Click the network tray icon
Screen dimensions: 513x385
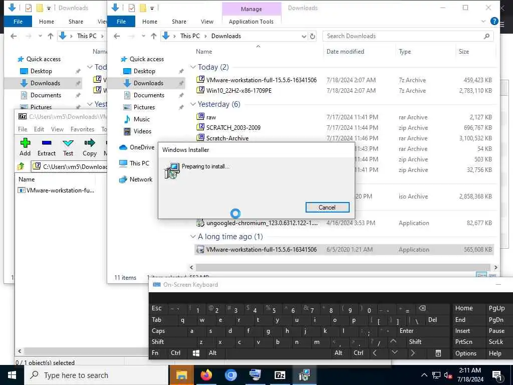(x=436, y=375)
